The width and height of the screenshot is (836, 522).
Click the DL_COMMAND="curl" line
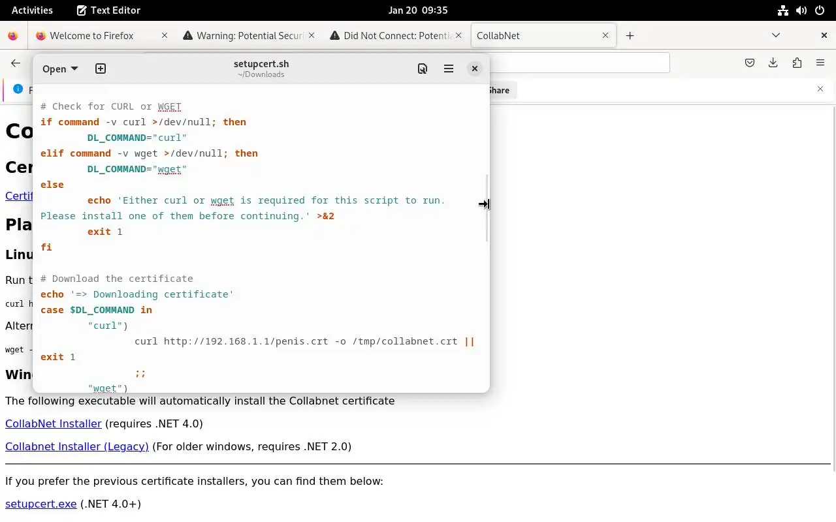point(137,138)
